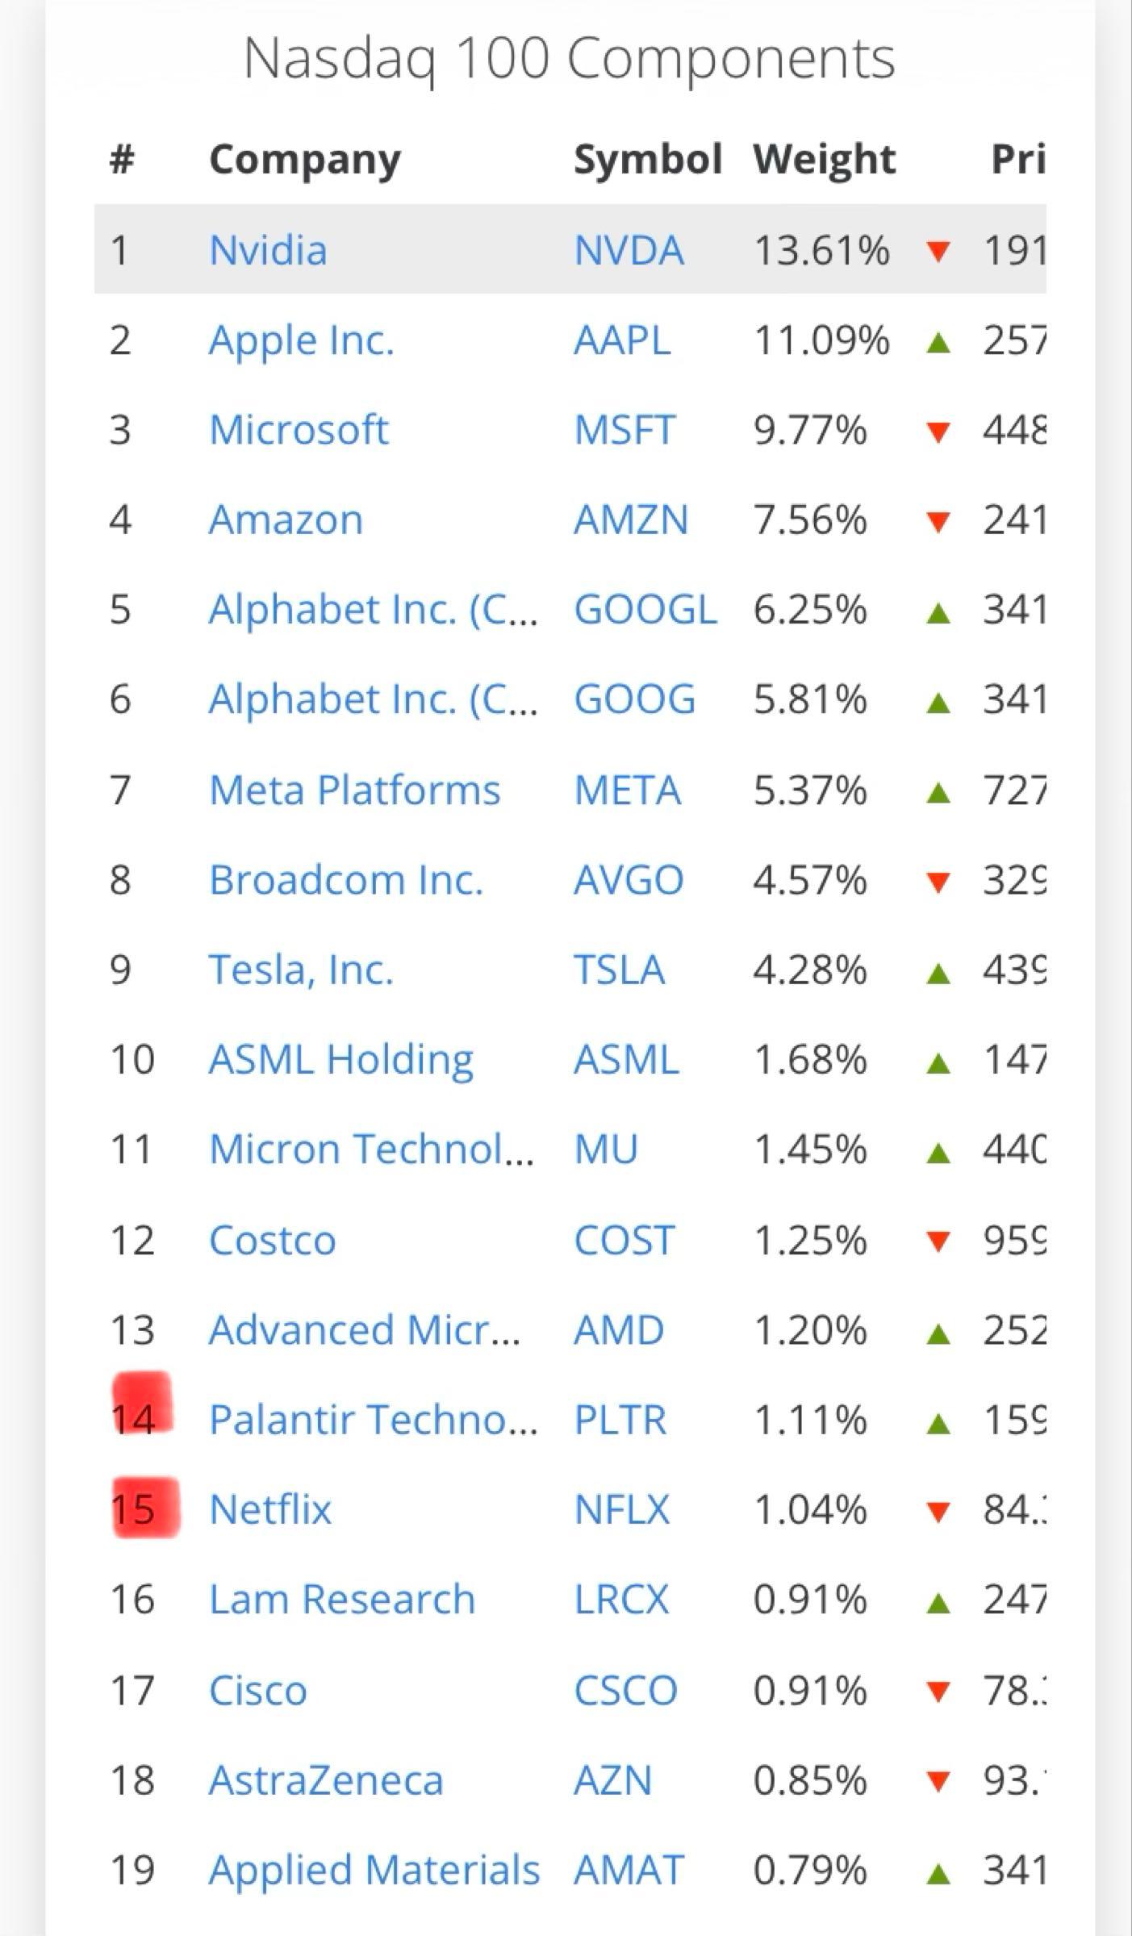
Task: Click the NVDA ticker symbol
Action: [x=629, y=250]
